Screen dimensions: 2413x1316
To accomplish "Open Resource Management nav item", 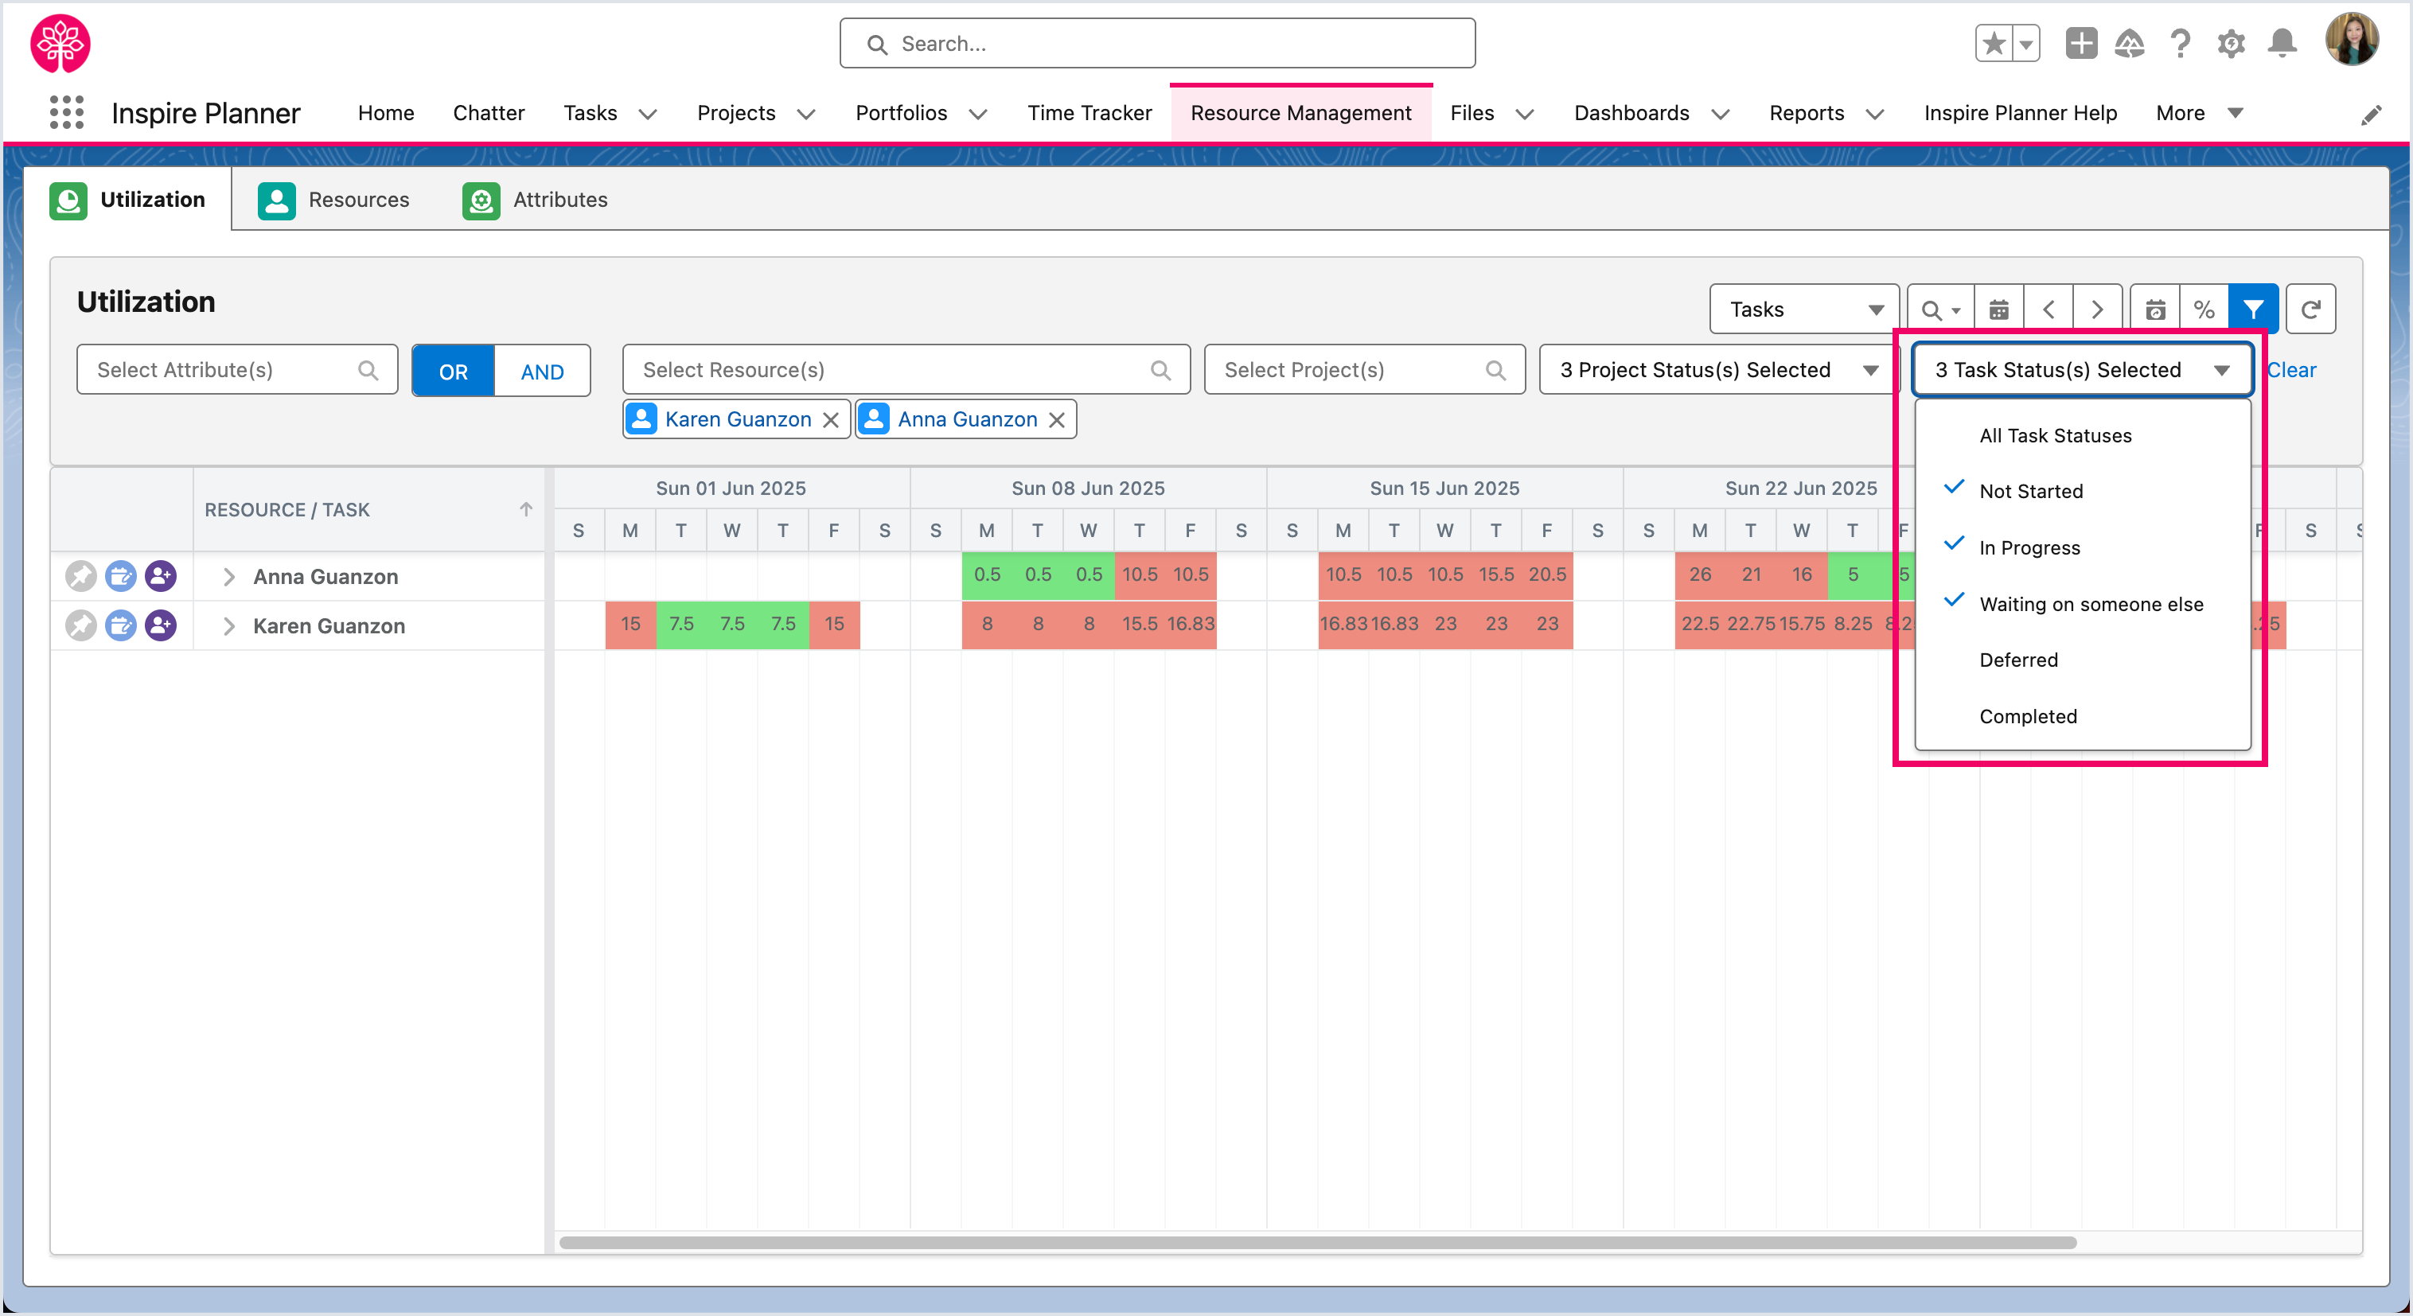I will 1300,113.
